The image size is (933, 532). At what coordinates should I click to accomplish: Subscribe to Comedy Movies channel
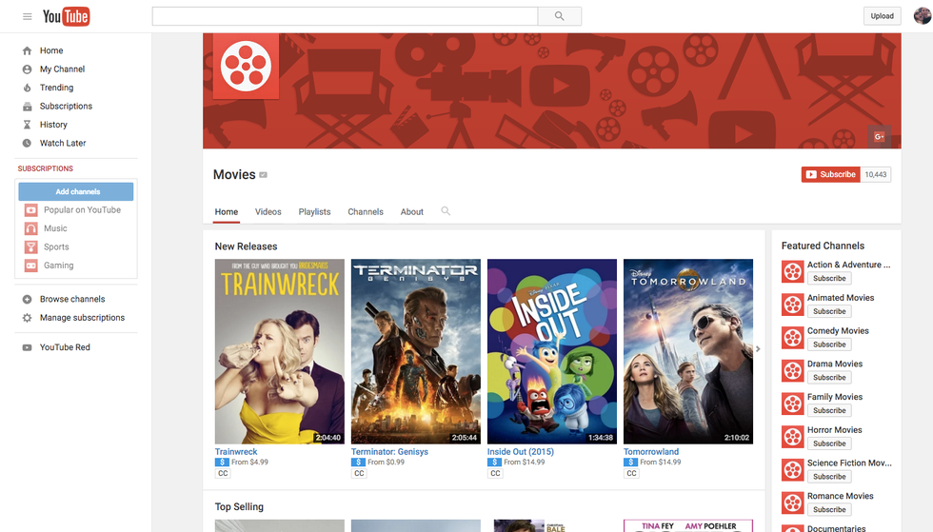coord(828,345)
